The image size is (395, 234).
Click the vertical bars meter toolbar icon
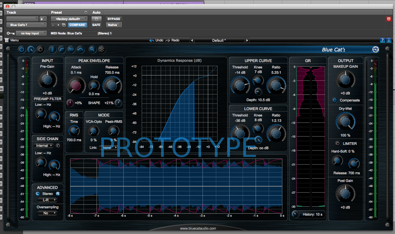click(52, 49)
